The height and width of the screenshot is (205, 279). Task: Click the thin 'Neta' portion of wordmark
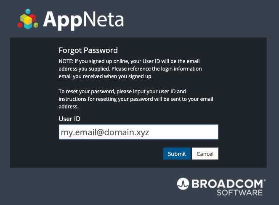103,19
